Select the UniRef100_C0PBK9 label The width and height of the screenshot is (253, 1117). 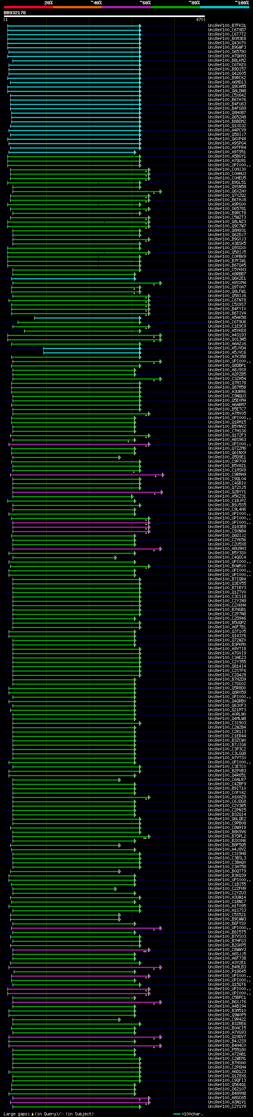[227, 256]
